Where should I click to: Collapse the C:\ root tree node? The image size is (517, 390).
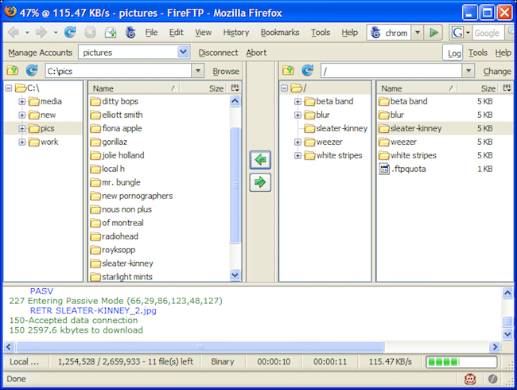coord(9,88)
